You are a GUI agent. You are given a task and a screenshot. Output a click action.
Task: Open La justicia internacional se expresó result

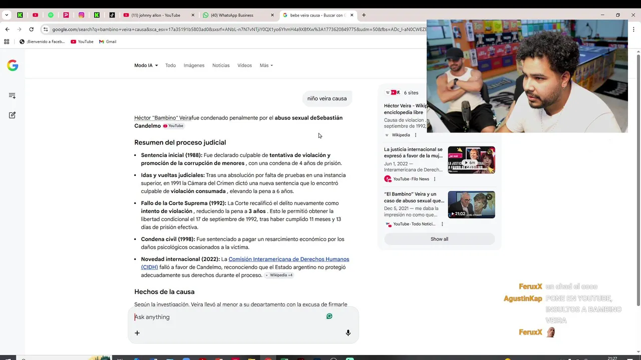click(414, 152)
